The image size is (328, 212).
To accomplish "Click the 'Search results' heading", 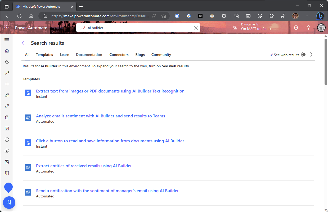I will 47,43.
